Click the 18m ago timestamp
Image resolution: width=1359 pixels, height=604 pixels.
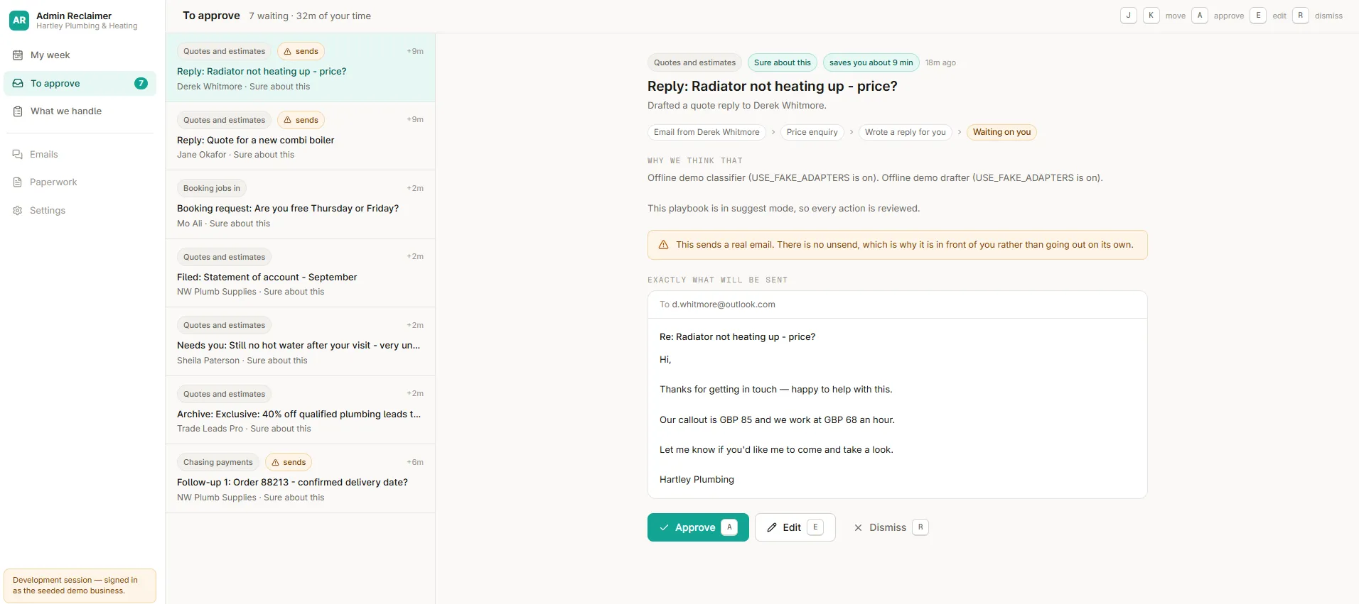(x=940, y=62)
